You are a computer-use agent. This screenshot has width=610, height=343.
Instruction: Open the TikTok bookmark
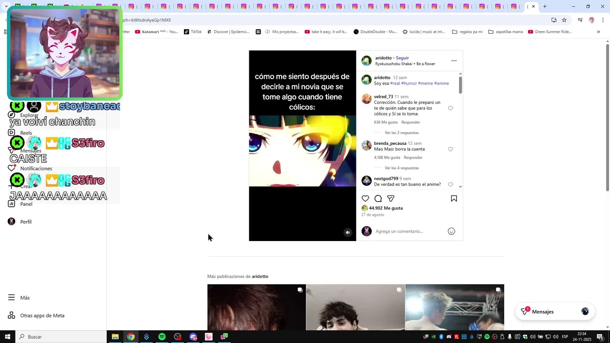pyautogui.click(x=193, y=32)
